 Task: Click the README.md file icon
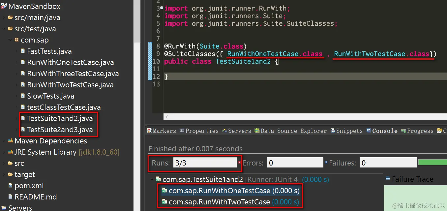[x=10, y=197]
